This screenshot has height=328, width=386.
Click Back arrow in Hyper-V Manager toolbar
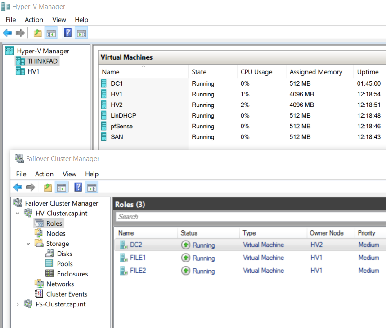click(7, 33)
